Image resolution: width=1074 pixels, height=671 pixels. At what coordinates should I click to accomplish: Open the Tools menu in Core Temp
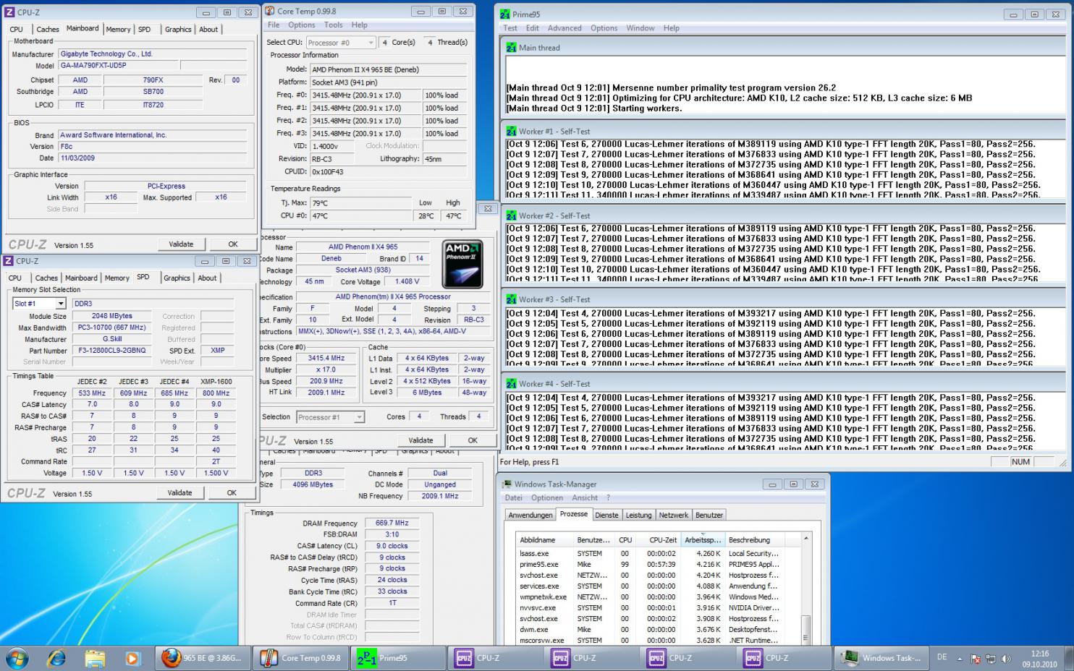(x=333, y=25)
